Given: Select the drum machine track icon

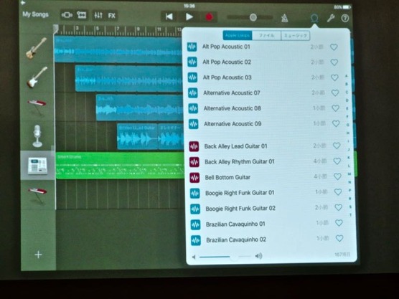Looking at the screenshot, I should pyautogui.click(x=37, y=166).
